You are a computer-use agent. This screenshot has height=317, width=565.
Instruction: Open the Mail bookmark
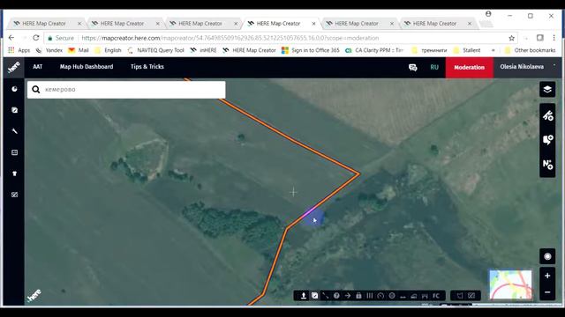pos(79,50)
